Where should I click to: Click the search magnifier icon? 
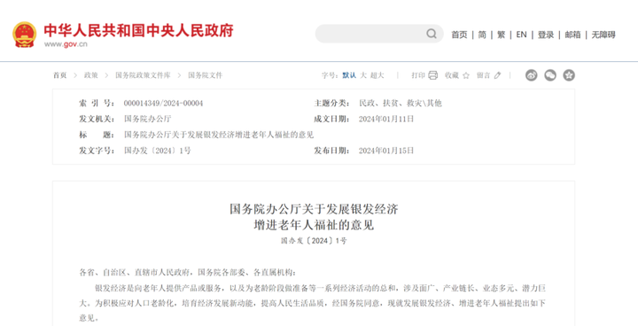[432, 34]
